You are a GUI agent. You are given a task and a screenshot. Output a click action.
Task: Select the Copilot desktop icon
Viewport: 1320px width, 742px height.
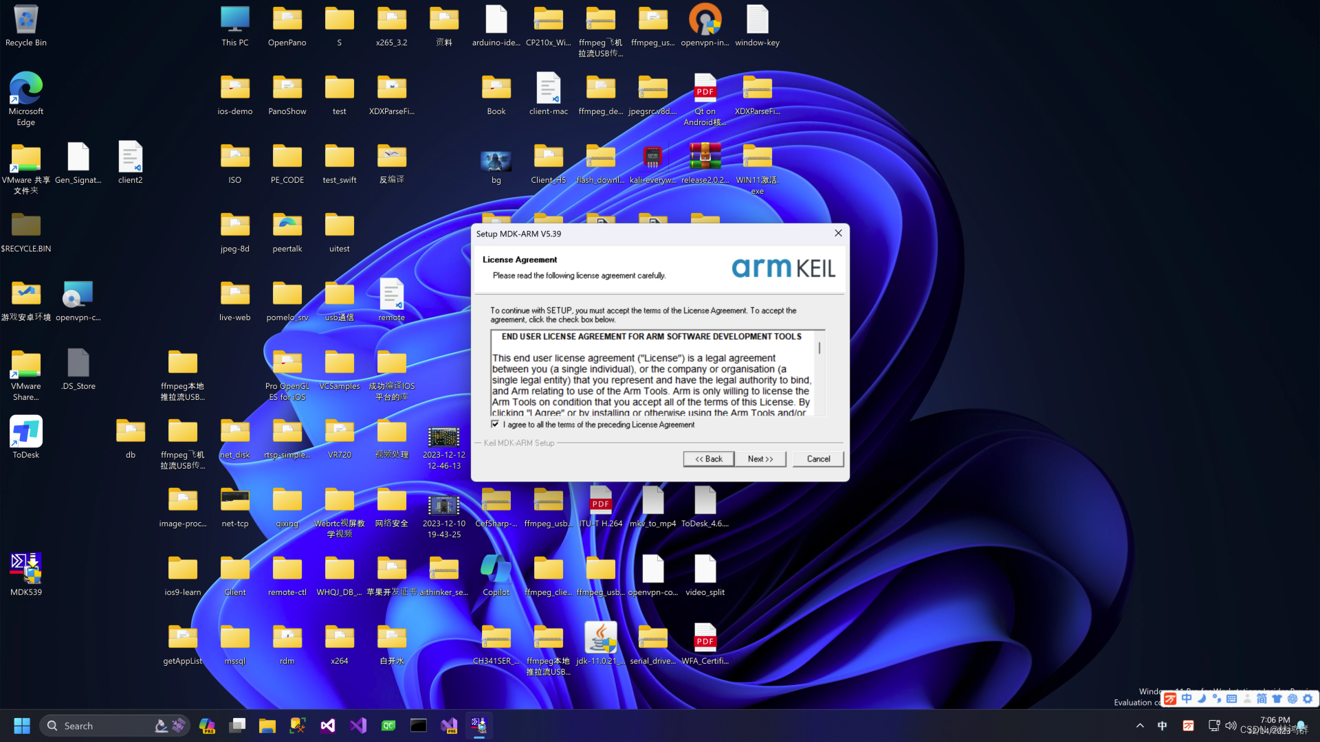tap(496, 576)
